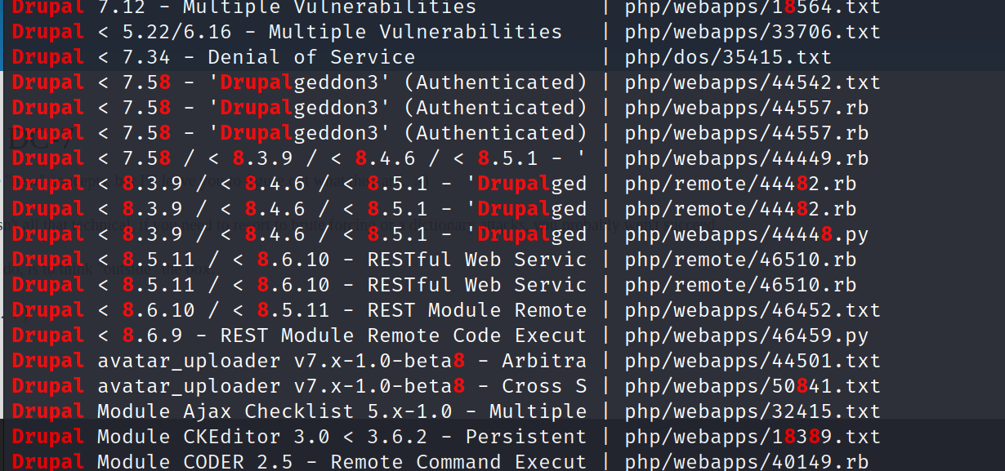The image size is (1005, 471).
Task: Click the Drupal < 7.34 Denial of Service line
Action: tap(213, 57)
